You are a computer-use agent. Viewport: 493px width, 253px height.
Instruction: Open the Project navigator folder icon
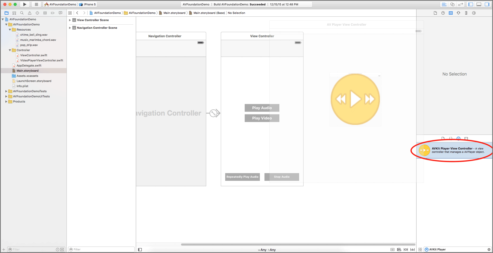7,13
